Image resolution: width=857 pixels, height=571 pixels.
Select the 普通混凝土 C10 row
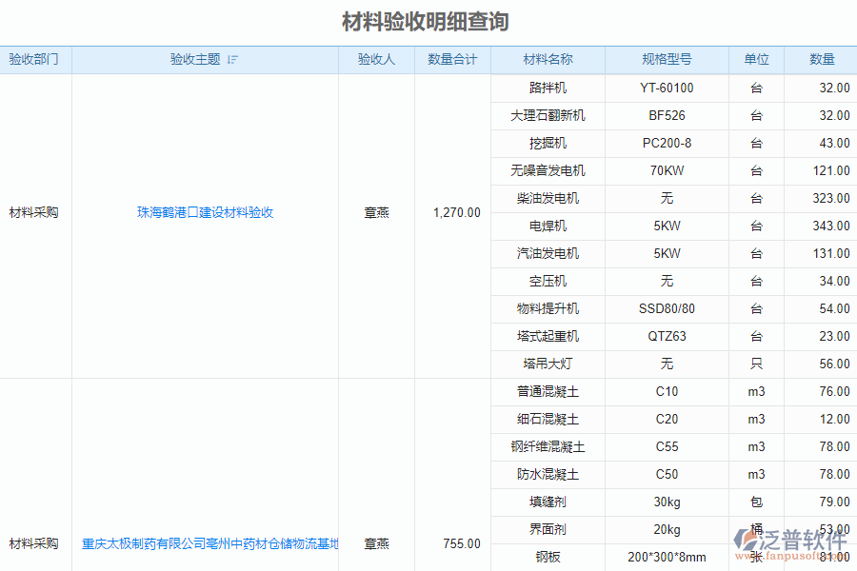547,391
